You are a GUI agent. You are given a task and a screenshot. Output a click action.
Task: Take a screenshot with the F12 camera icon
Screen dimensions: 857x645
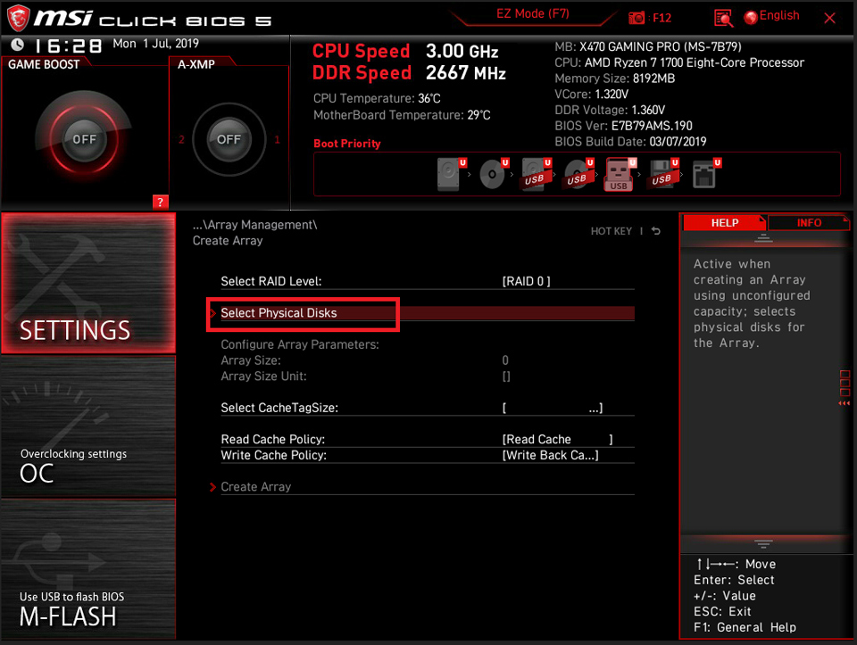click(637, 18)
